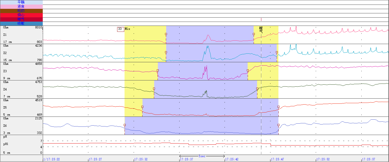Click the brown 吃药 event label

[x=21, y=11]
